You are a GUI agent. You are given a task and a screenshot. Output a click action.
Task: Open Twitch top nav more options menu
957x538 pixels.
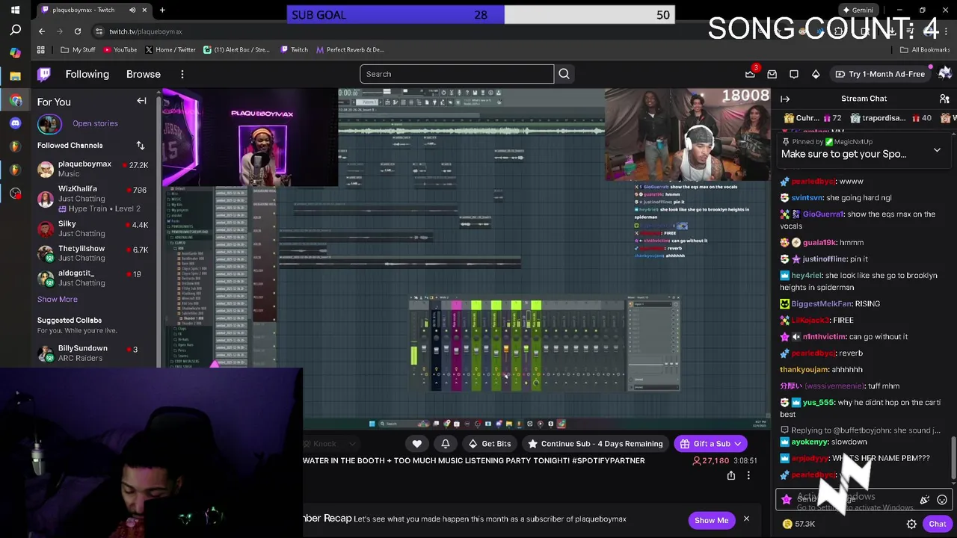click(182, 74)
